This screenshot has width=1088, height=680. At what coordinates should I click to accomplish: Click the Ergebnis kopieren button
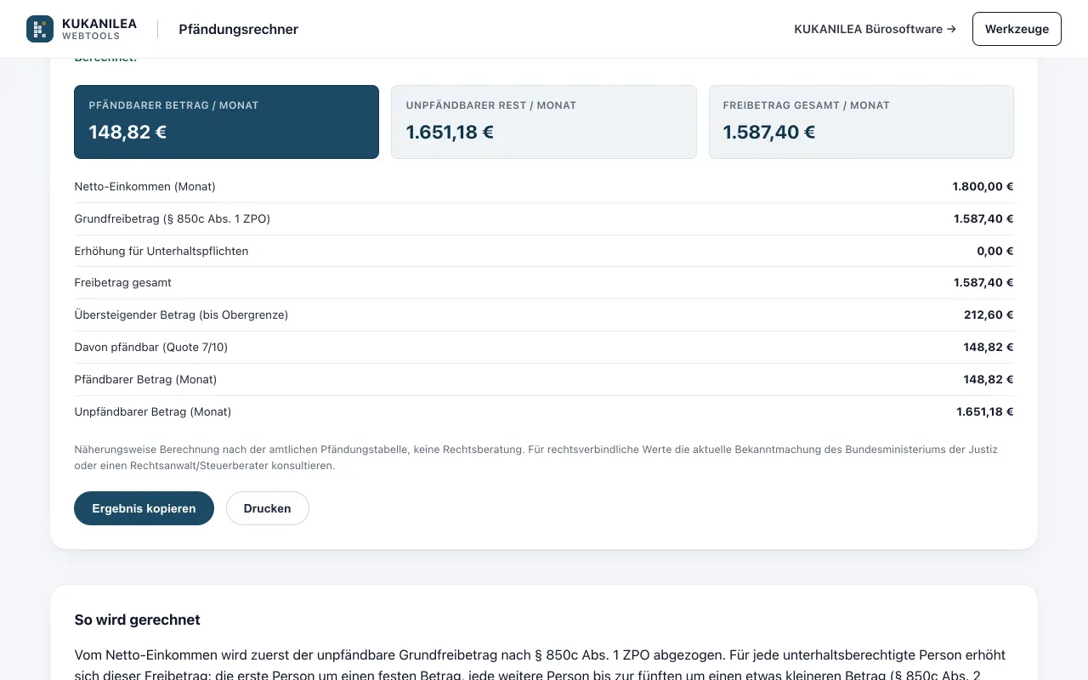pos(144,508)
